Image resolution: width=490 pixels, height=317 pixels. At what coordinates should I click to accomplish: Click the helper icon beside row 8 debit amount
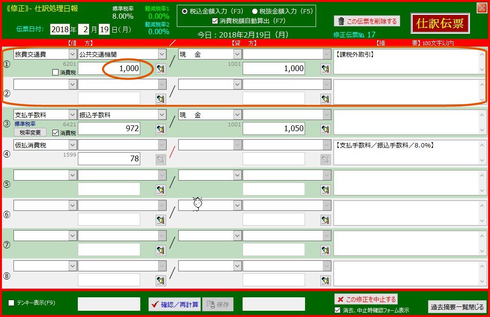coord(160,280)
